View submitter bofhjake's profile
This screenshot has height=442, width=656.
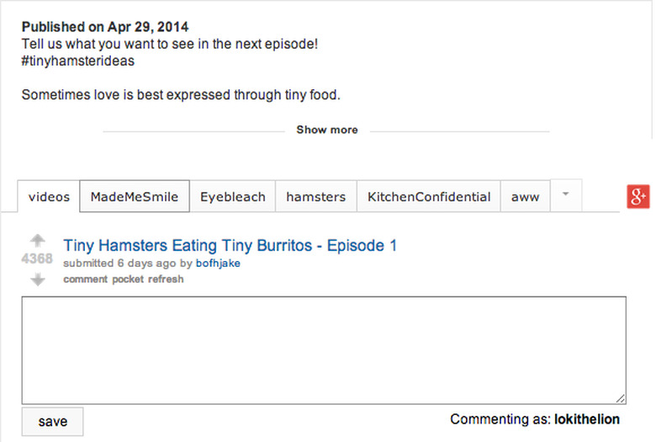(218, 264)
